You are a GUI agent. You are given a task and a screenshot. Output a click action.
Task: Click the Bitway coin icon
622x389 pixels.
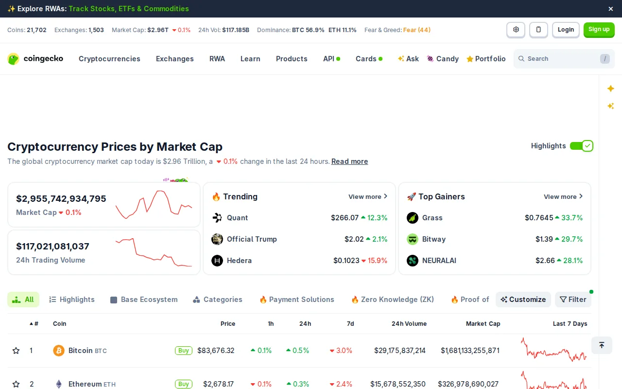[x=413, y=239]
